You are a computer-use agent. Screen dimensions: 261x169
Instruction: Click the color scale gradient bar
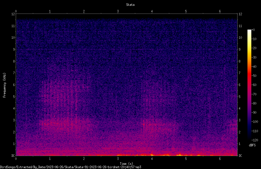[249, 85]
